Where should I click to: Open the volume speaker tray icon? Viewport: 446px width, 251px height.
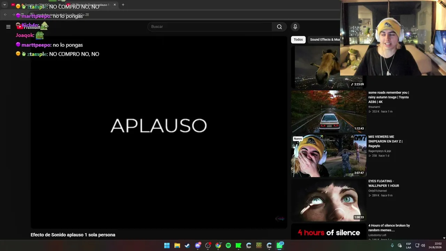point(423,245)
